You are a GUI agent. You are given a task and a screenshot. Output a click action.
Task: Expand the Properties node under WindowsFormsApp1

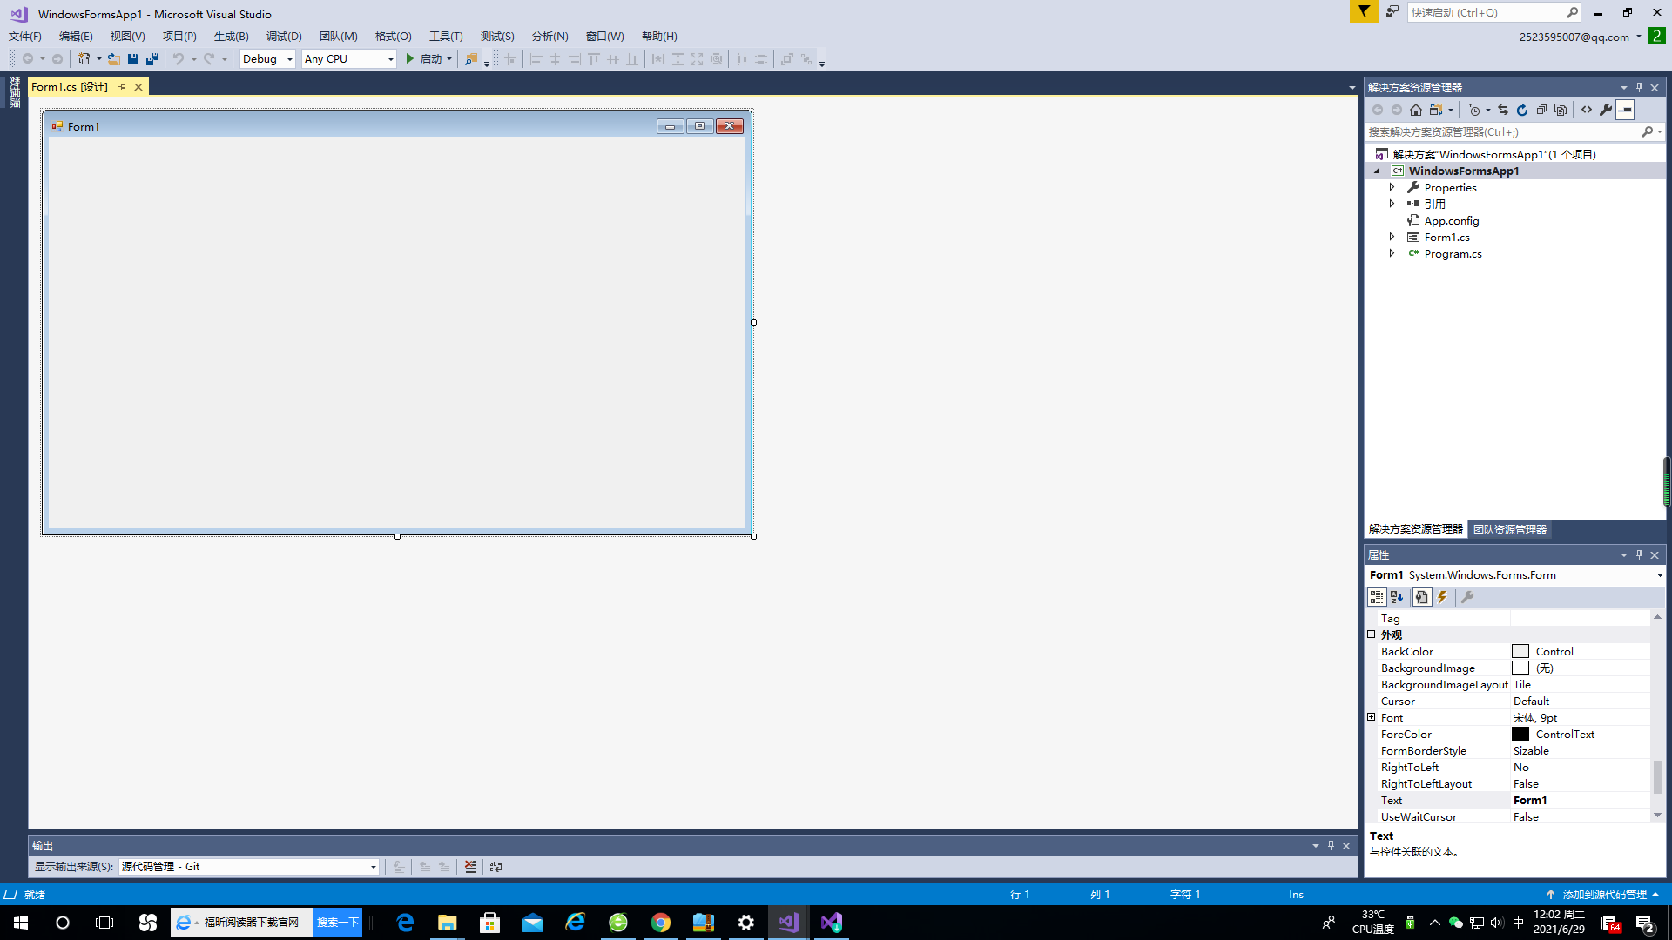(x=1392, y=187)
